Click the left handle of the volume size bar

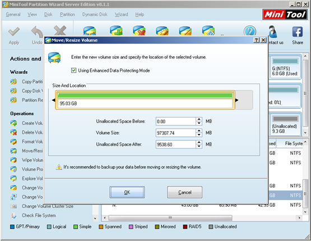coord(54,100)
